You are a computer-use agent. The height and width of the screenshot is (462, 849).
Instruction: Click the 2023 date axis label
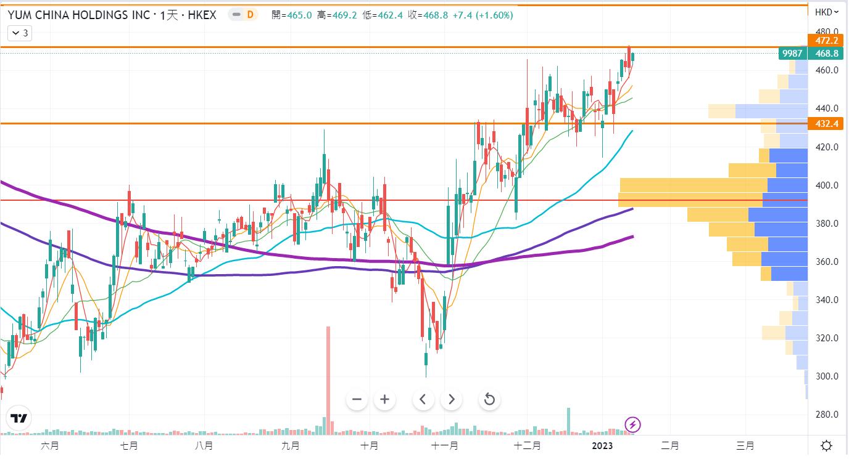pos(603,445)
